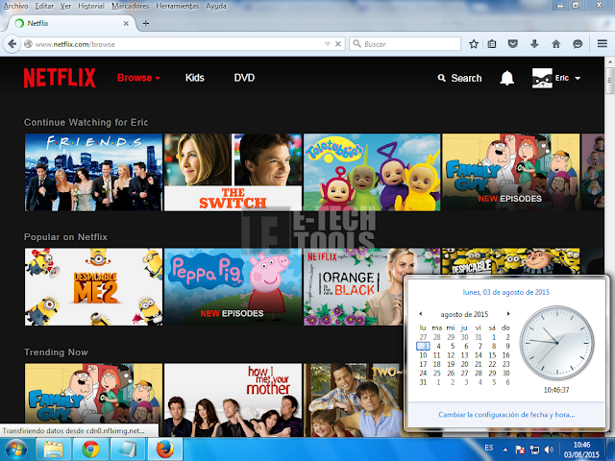The image size is (615, 461).
Task: Open the Editar menu
Action: click(44, 6)
